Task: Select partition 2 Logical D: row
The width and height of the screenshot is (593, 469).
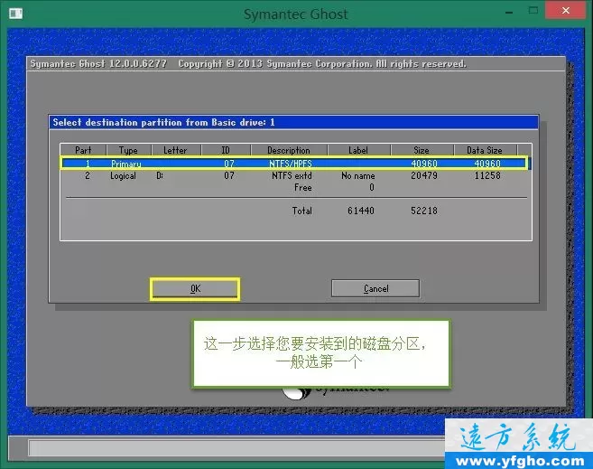Action: pyautogui.click(x=294, y=175)
